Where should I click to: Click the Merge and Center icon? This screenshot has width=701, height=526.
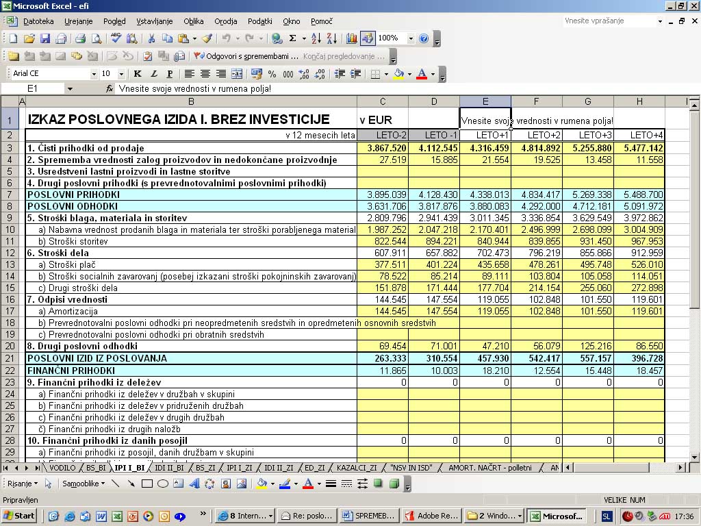pos(236,74)
